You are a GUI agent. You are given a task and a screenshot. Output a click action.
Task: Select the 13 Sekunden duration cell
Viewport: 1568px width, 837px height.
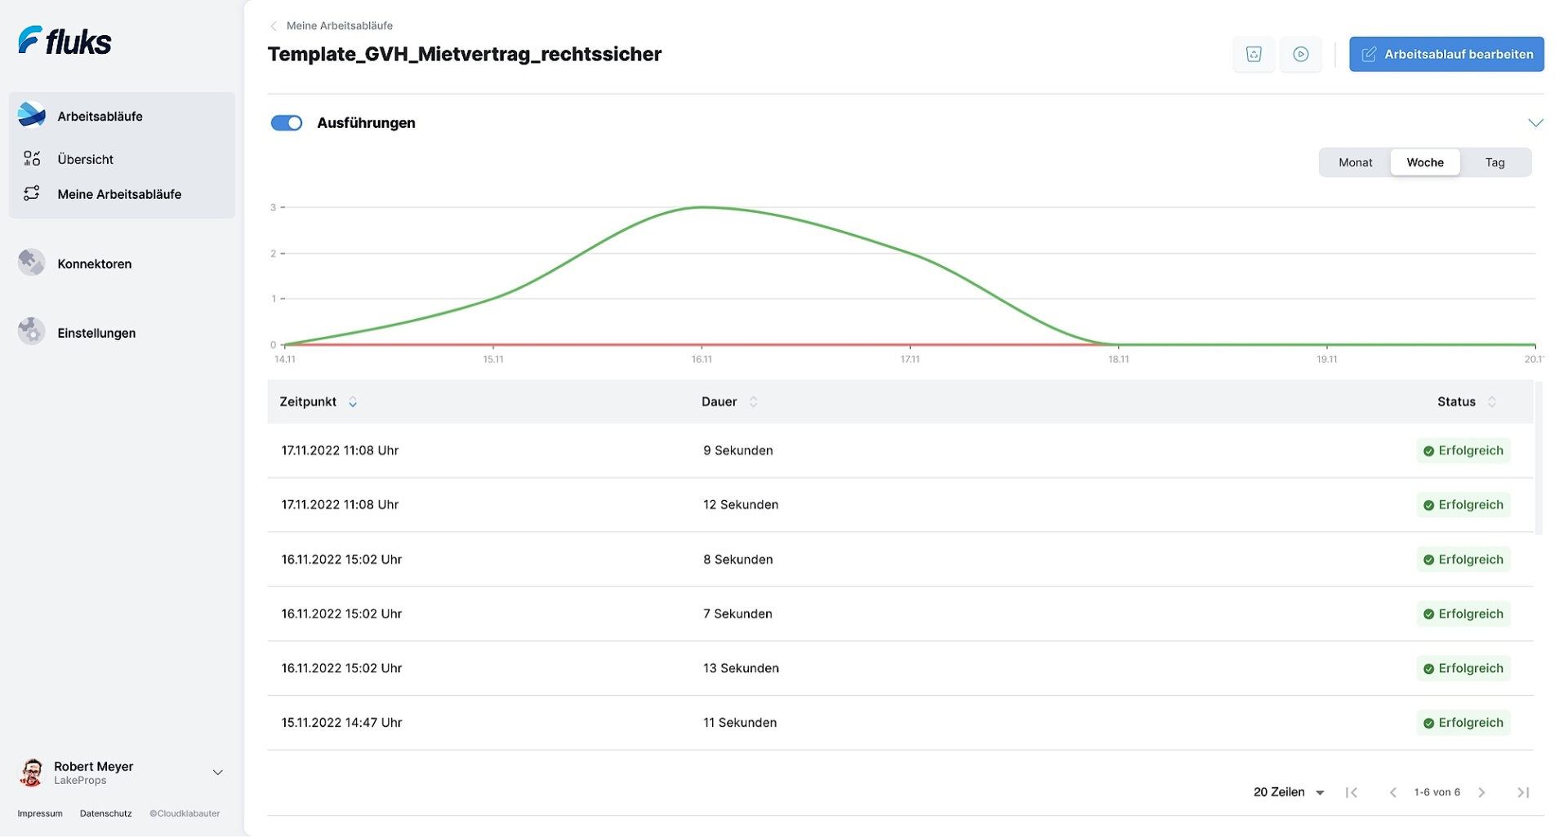pyautogui.click(x=741, y=668)
